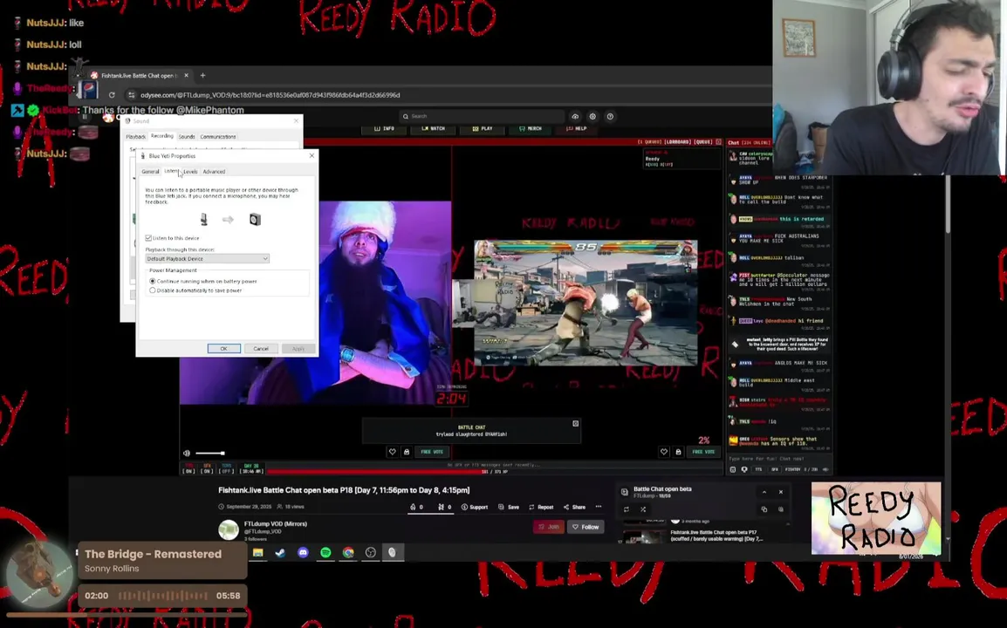Click the video volume slider
The height and width of the screenshot is (628, 1007).
[x=210, y=454]
